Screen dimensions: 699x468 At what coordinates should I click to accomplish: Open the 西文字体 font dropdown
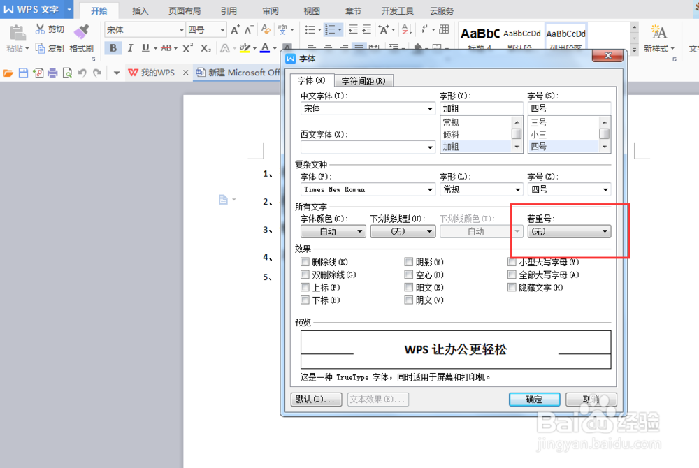368,147
